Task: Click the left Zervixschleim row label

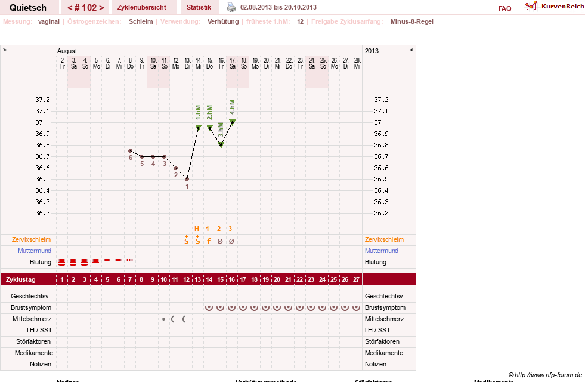Action: click(32, 240)
